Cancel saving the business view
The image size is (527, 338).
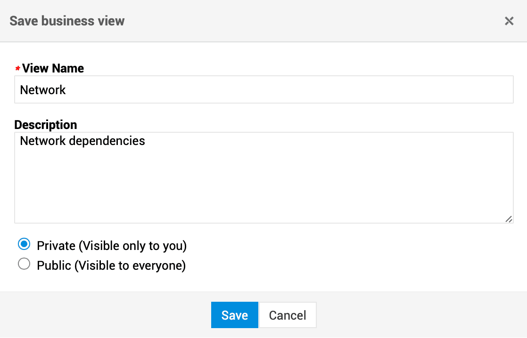coord(288,315)
